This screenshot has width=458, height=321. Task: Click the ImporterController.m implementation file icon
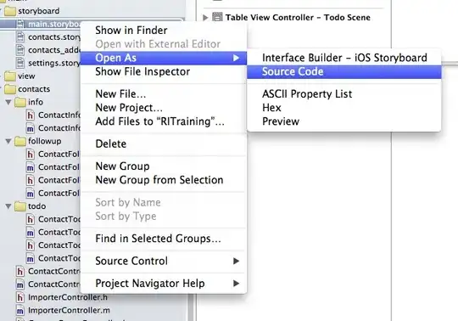pyautogui.click(x=20, y=310)
